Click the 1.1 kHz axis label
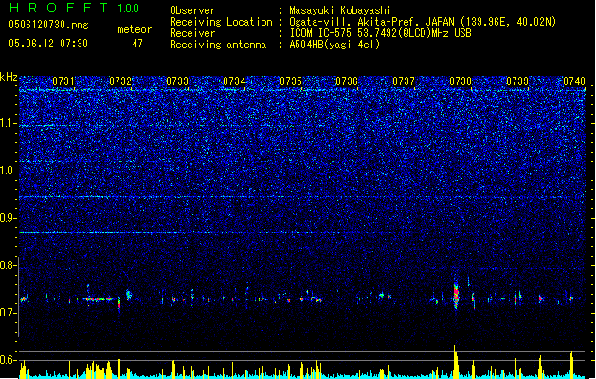This screenshot has height=379, width=596. pos(8,123)
